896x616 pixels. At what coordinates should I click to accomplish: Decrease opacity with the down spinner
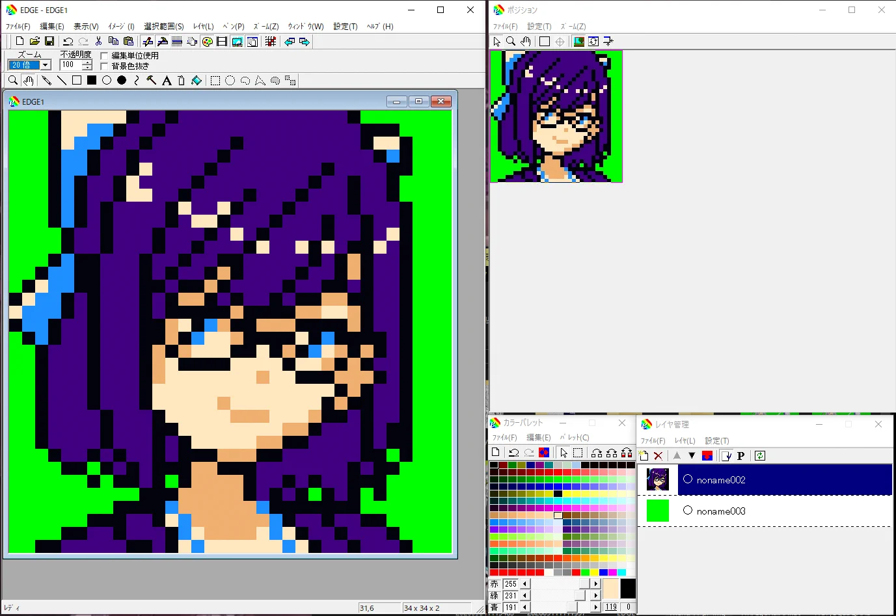(x=87, y=68)
